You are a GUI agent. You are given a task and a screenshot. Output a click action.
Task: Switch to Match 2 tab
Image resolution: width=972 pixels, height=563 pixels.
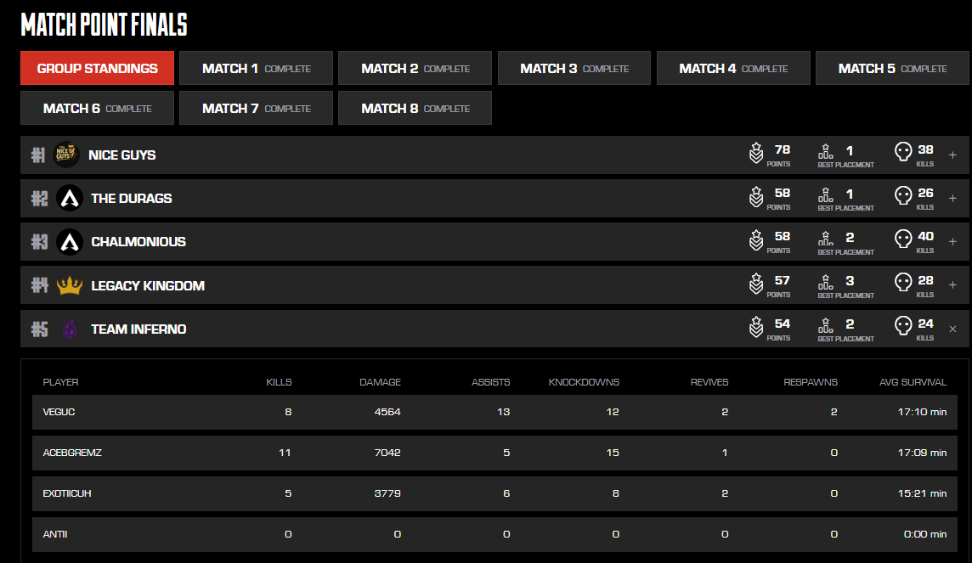pyautogui.click(x=415, y=68)
